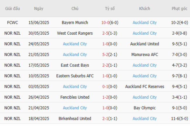Click Auckland City in the Bayern Munich row
Screen dimensions: 190x126
point(144,22)
